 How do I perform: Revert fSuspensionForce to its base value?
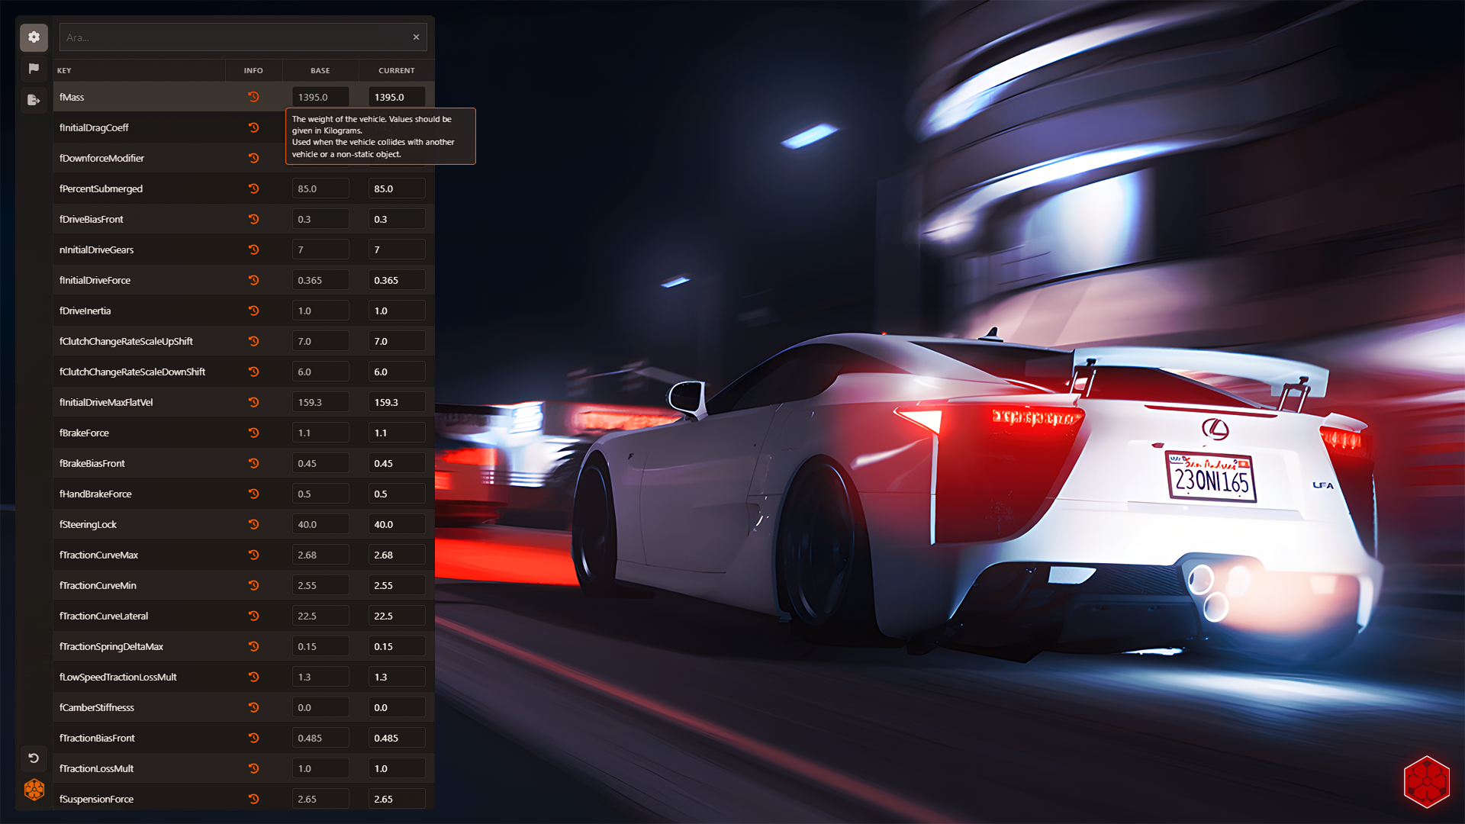click(x=254, y=799)
